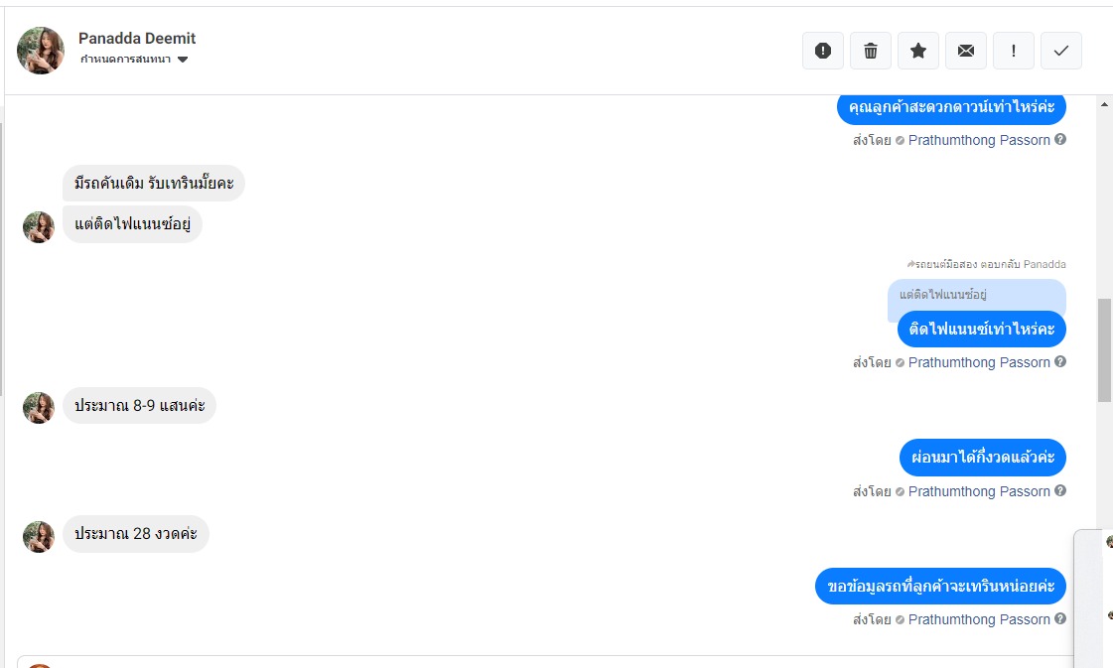
Task: Click the quoted reply แต่ติดไฟแนนซ์อยู่ preview
Action: pos(976,295)
